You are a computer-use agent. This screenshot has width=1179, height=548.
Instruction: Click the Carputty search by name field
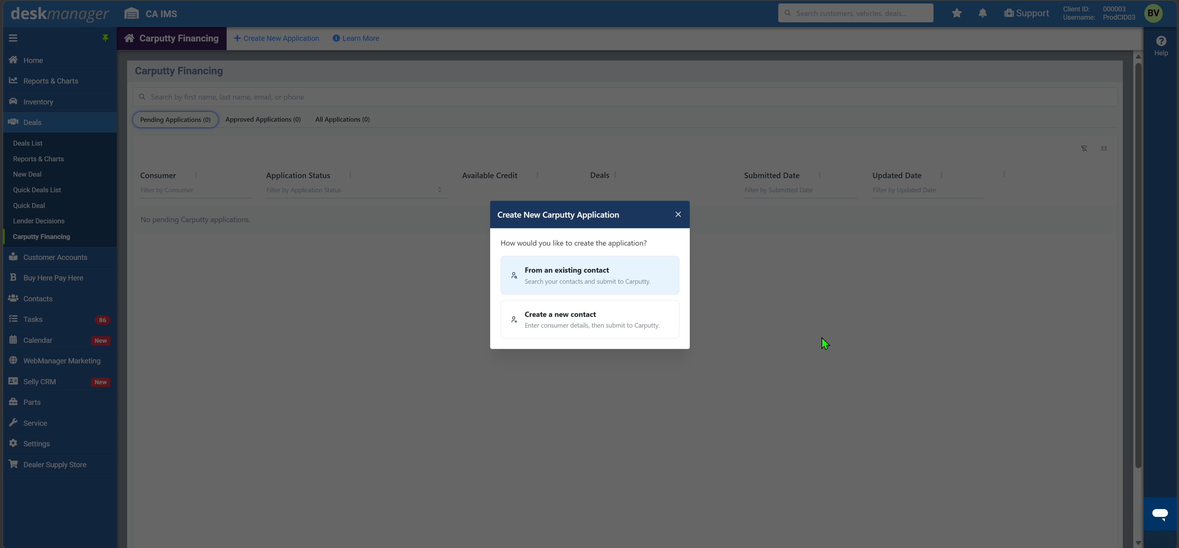click(x=625, y=97)
